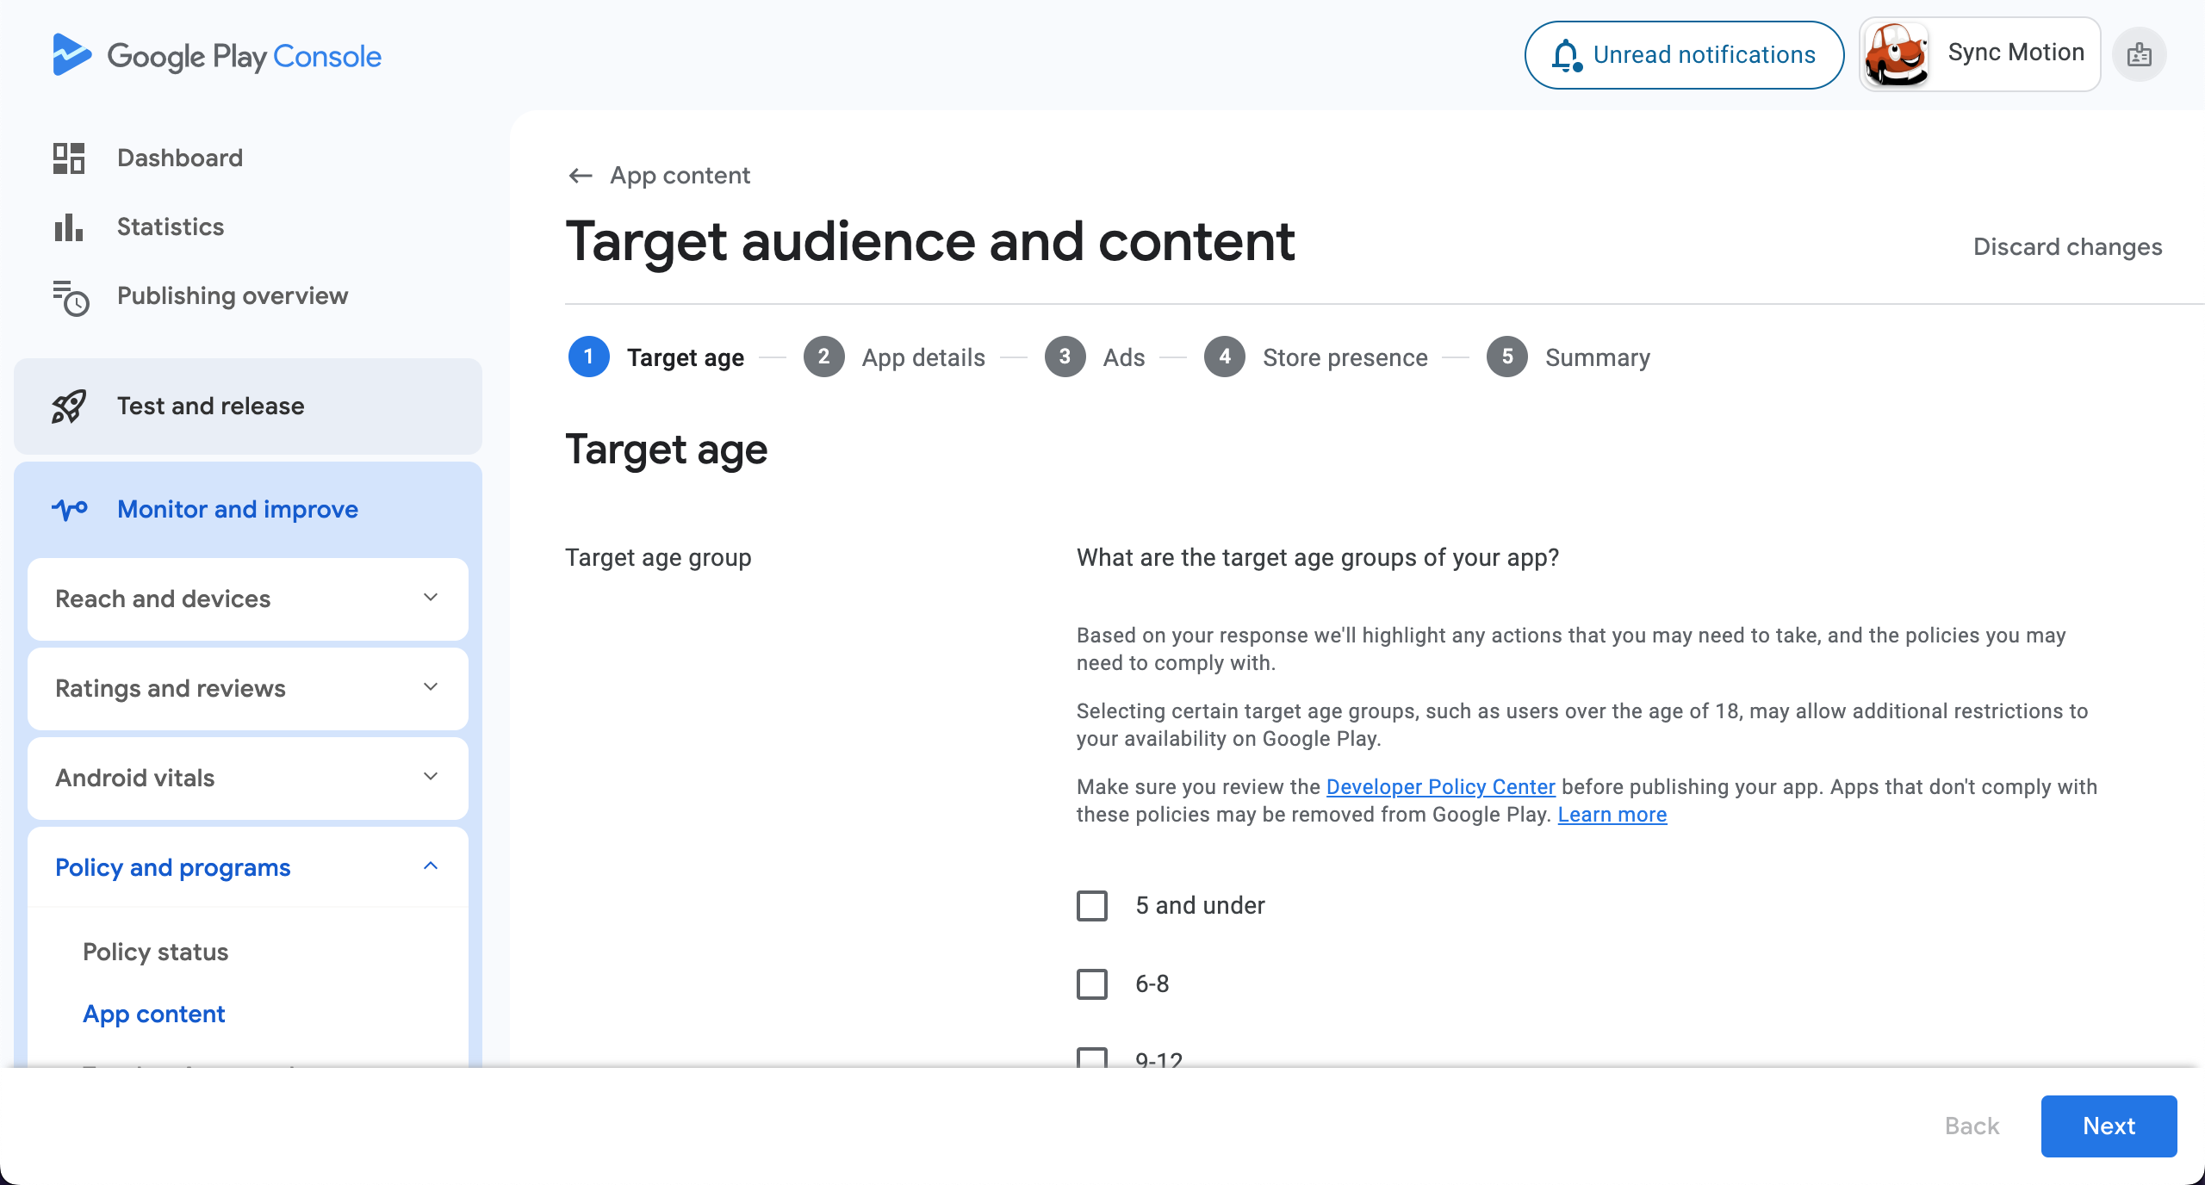Open Dashboard via its grid icon
The width and height of the screenshot is (2205, 1185).
click(x=69, y=158)
